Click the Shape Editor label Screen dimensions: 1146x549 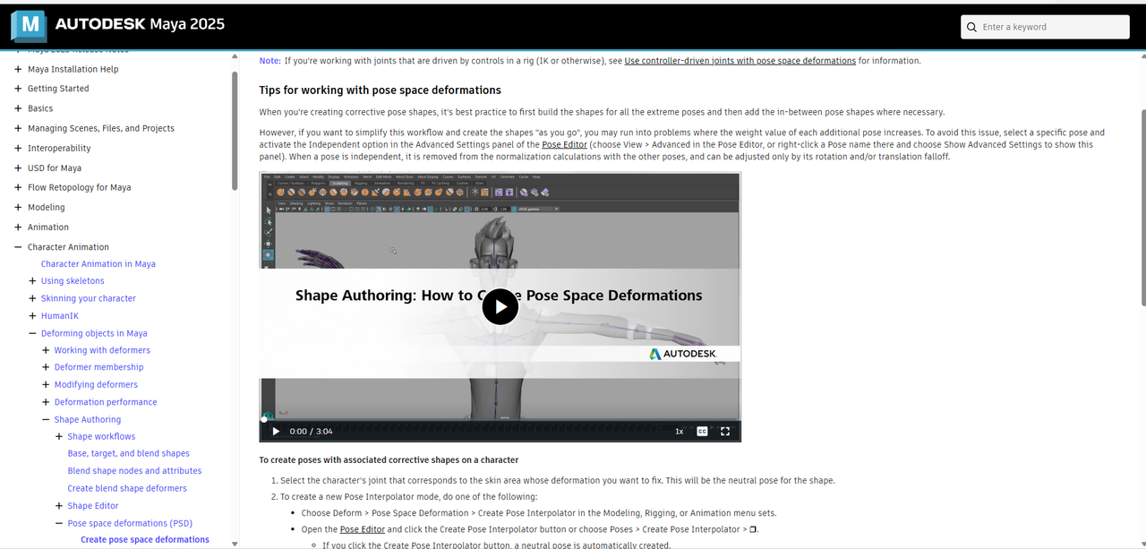click(x=93, y=506)
